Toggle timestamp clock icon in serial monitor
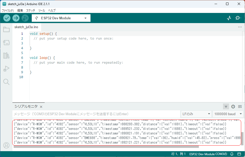The image size is (245, 157). click(233, 107)
